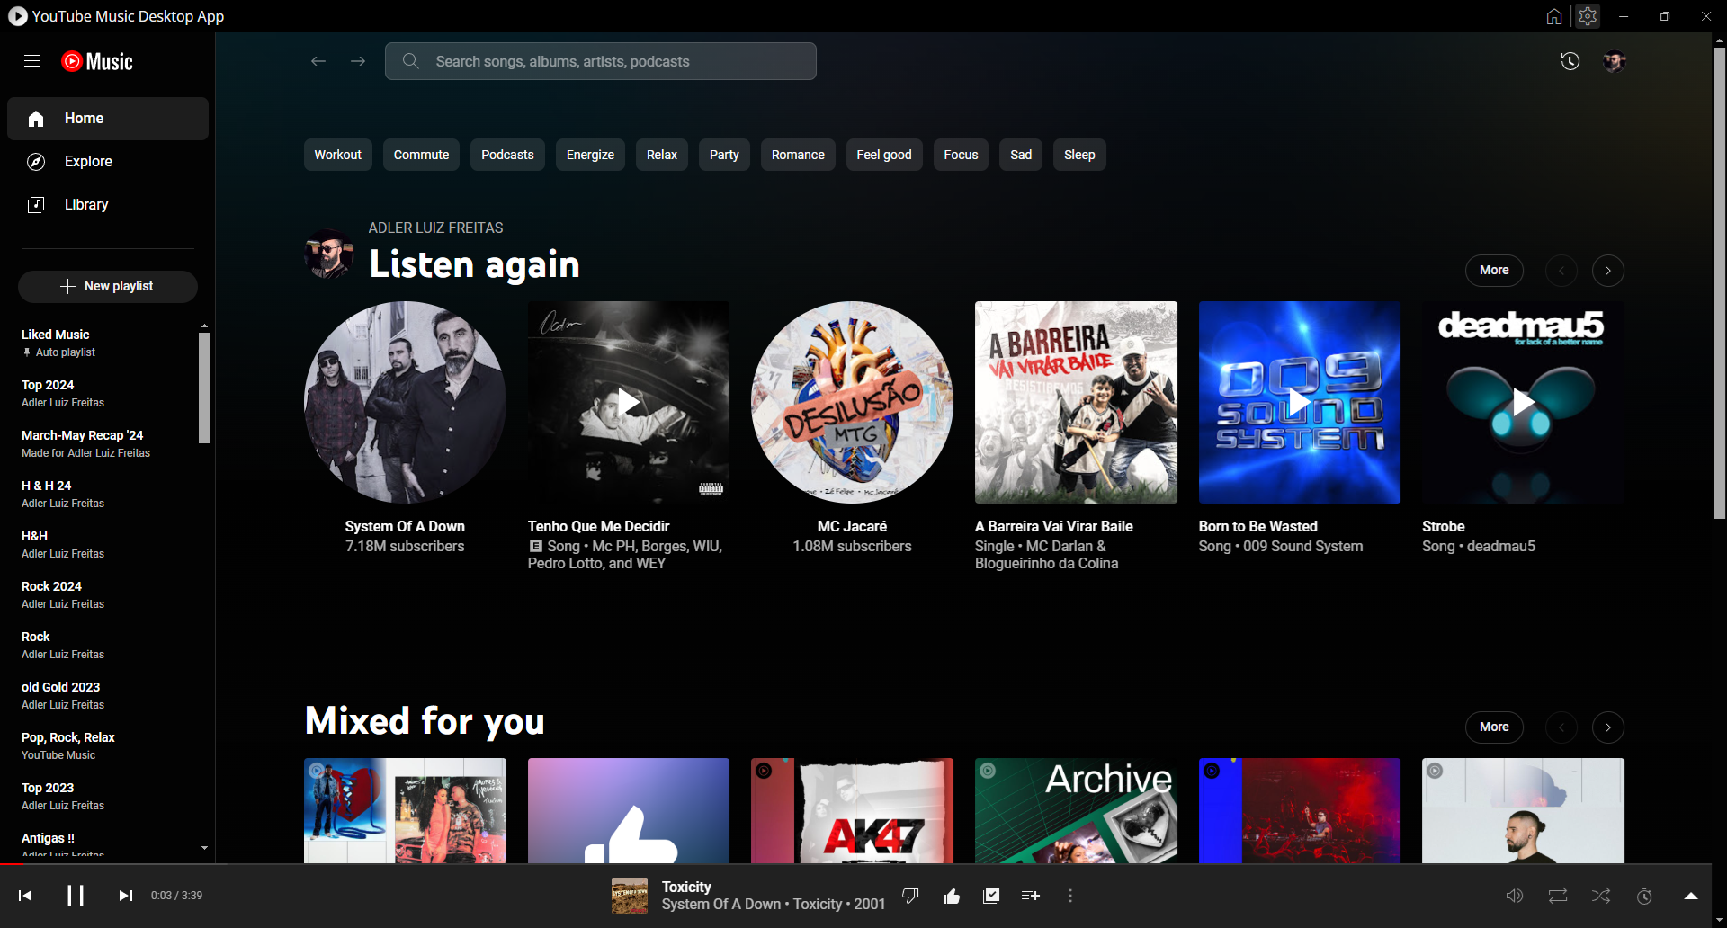The height and width of the screenshot is (928, 1727).
Task: Click the search magnifier icon
Action: (410, 60)
